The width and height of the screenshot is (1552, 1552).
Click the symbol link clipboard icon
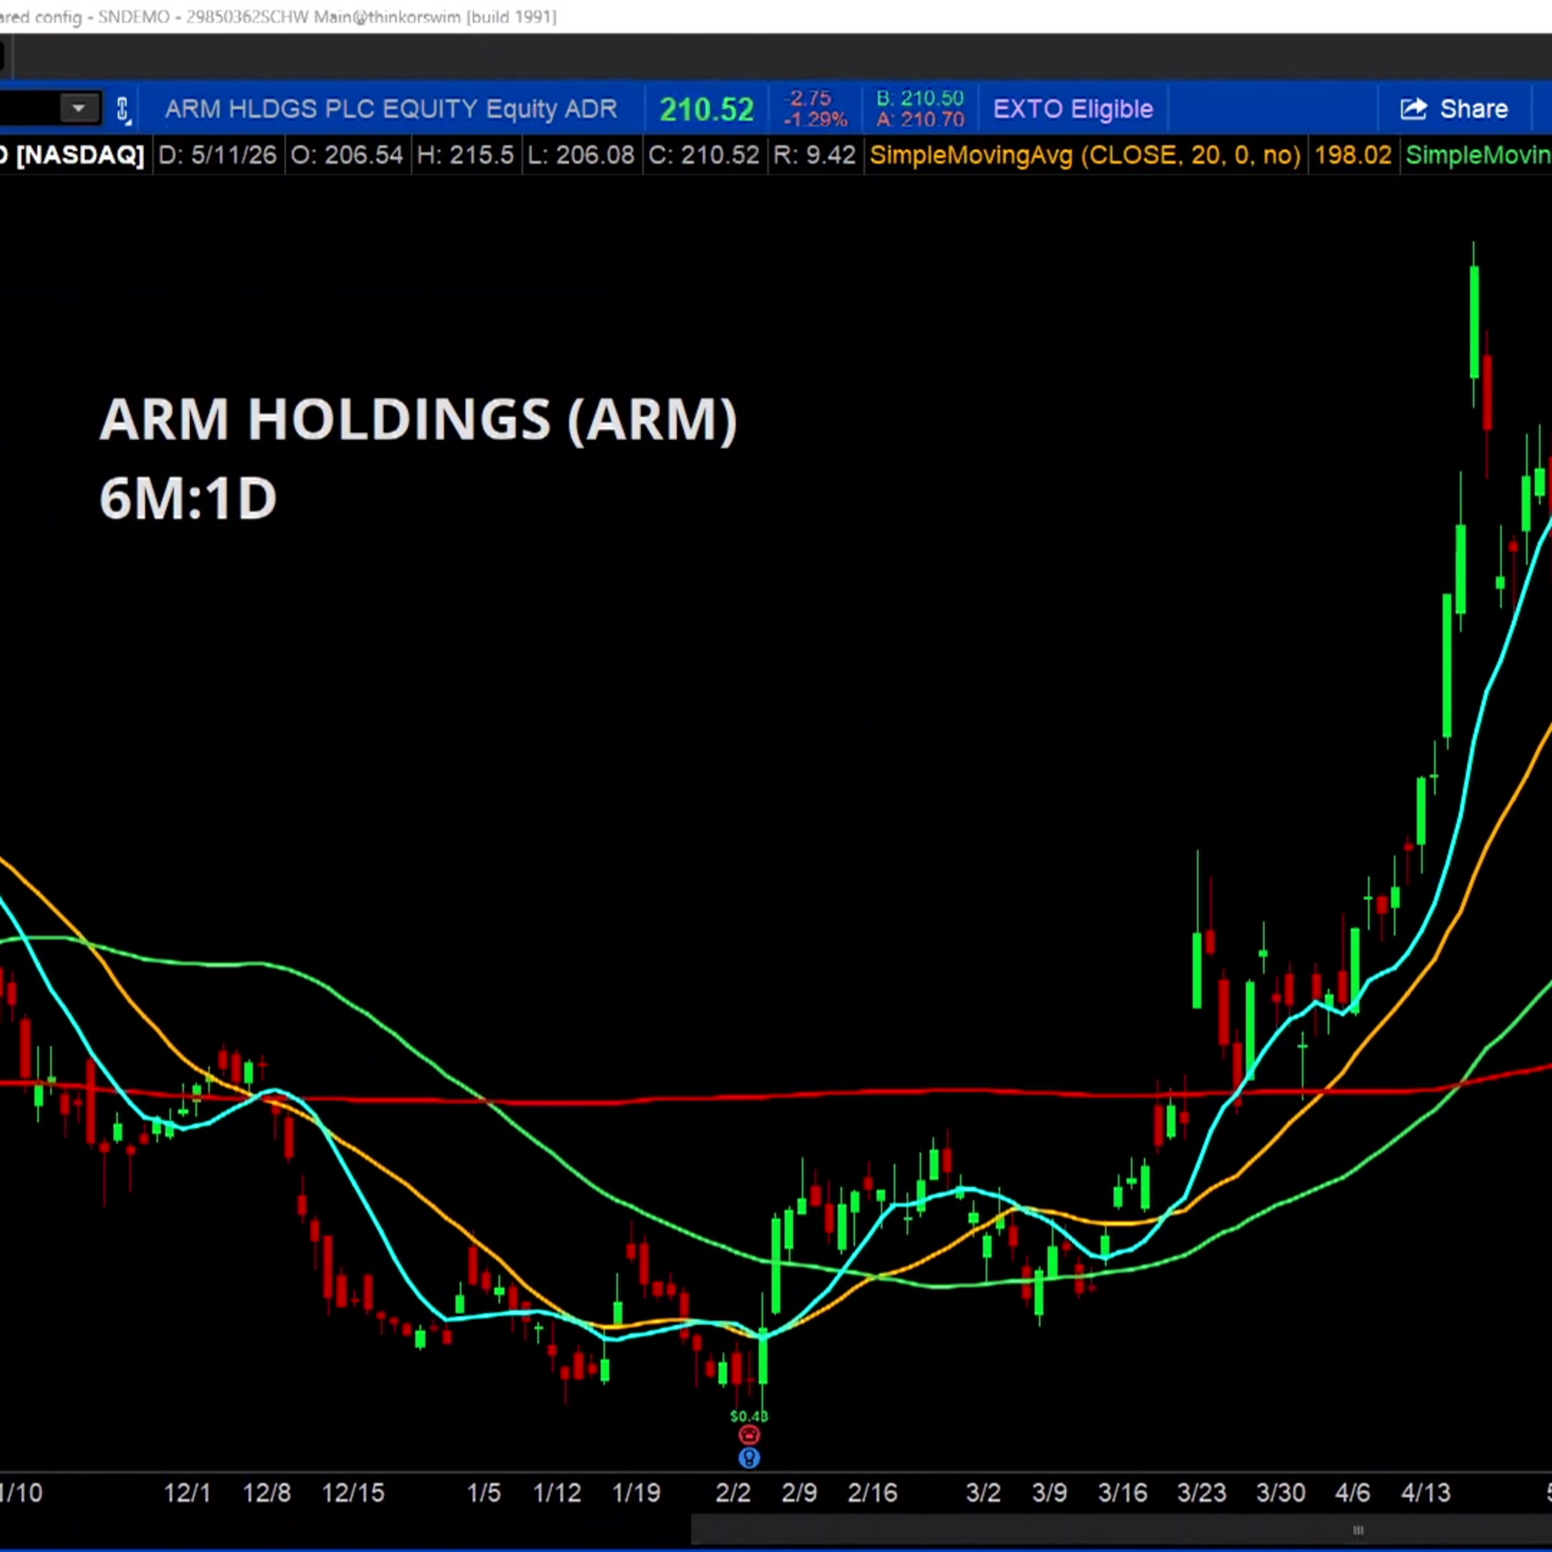tap(123, 109)
